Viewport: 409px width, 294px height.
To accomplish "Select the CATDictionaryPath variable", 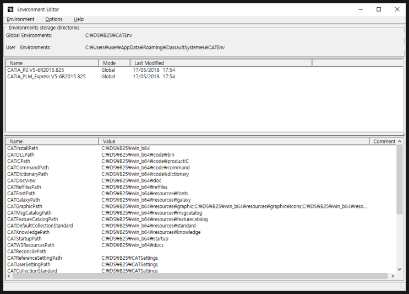I will pos(28,174).
